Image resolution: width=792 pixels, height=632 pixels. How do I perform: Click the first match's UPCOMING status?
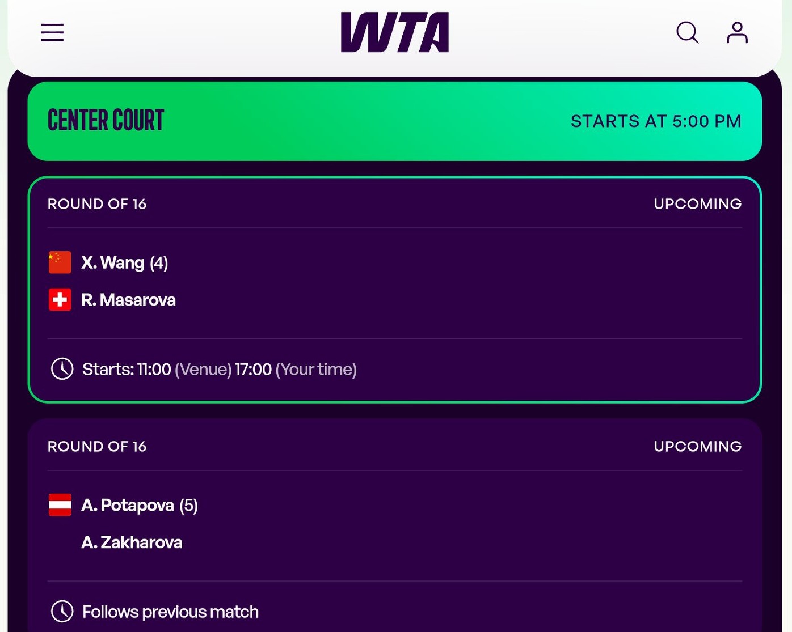click(697, 204)
